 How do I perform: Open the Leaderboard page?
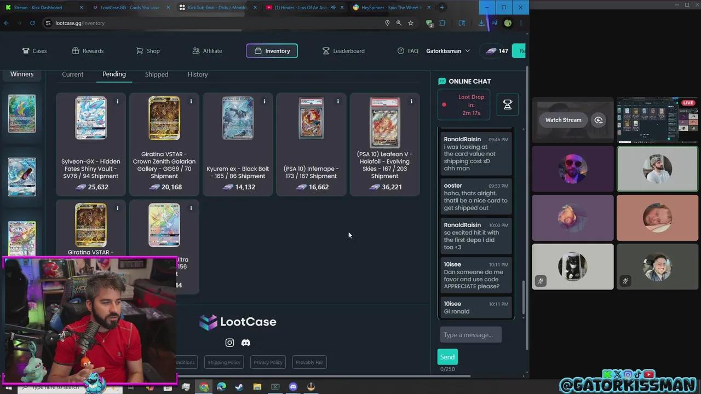coord(343,51)
